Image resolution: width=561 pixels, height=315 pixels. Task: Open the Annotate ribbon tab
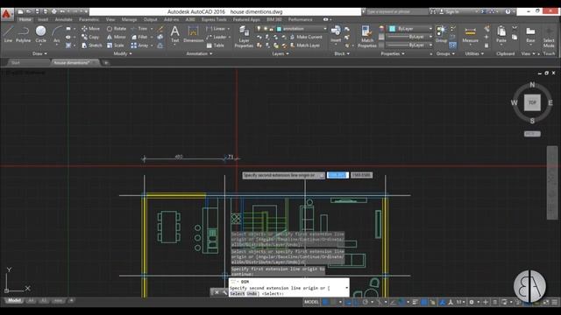point(64,19)
